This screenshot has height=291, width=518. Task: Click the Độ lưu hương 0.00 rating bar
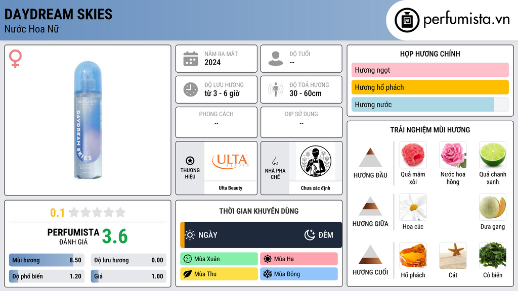point(128,260)
